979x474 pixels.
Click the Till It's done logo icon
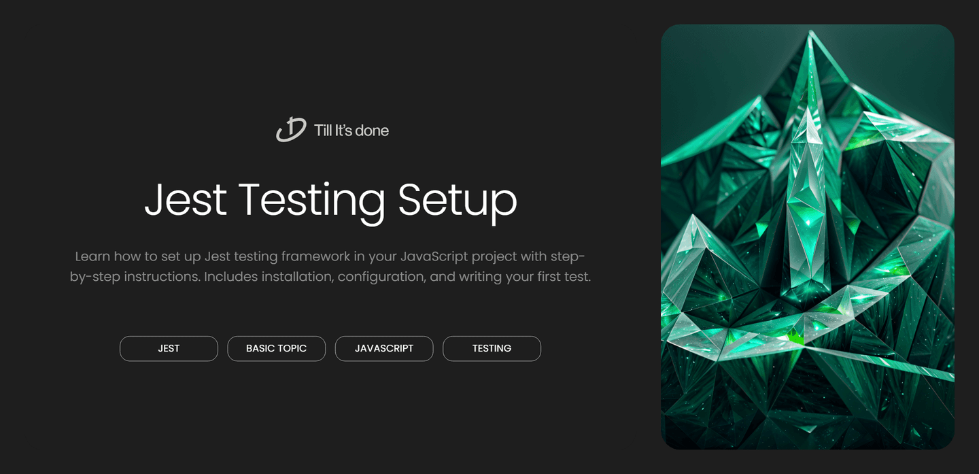[291, 129]
